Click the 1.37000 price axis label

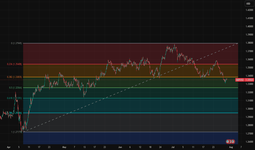250,51
